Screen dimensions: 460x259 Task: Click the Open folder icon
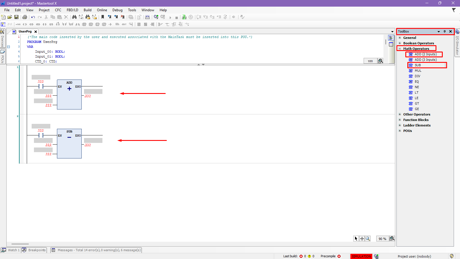coord(10,17)
